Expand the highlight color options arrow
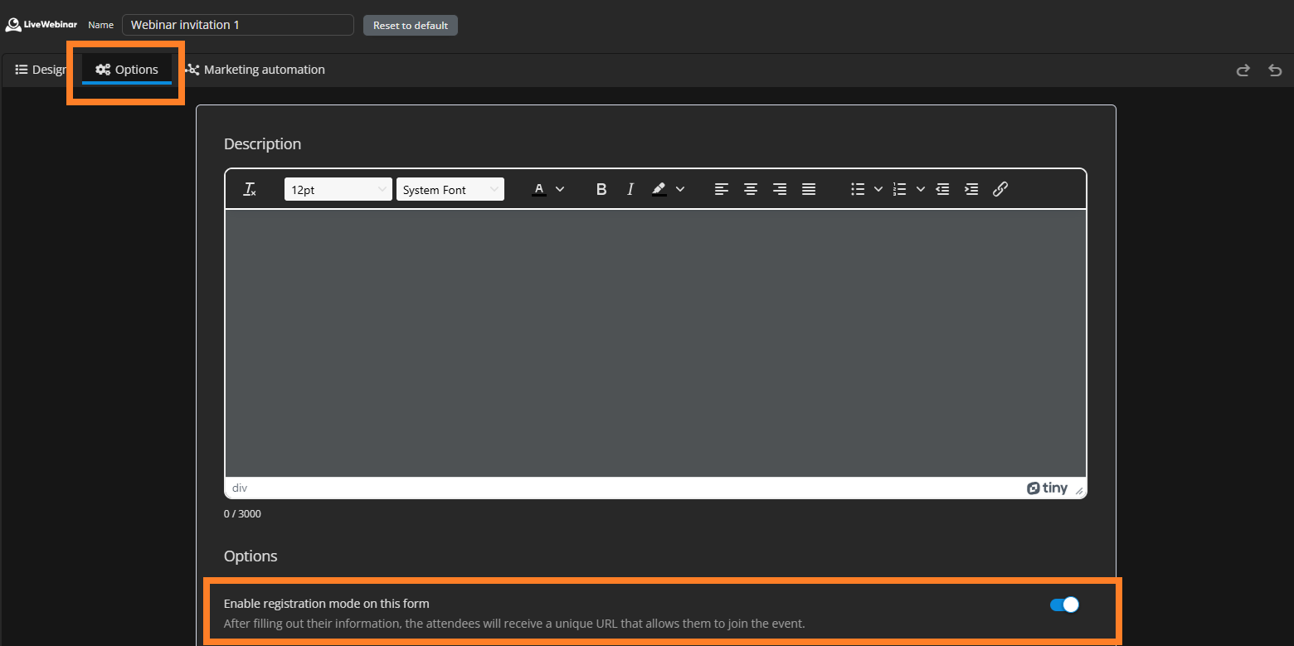Viewport: 1294px width, 646px height. click(680, 190)
